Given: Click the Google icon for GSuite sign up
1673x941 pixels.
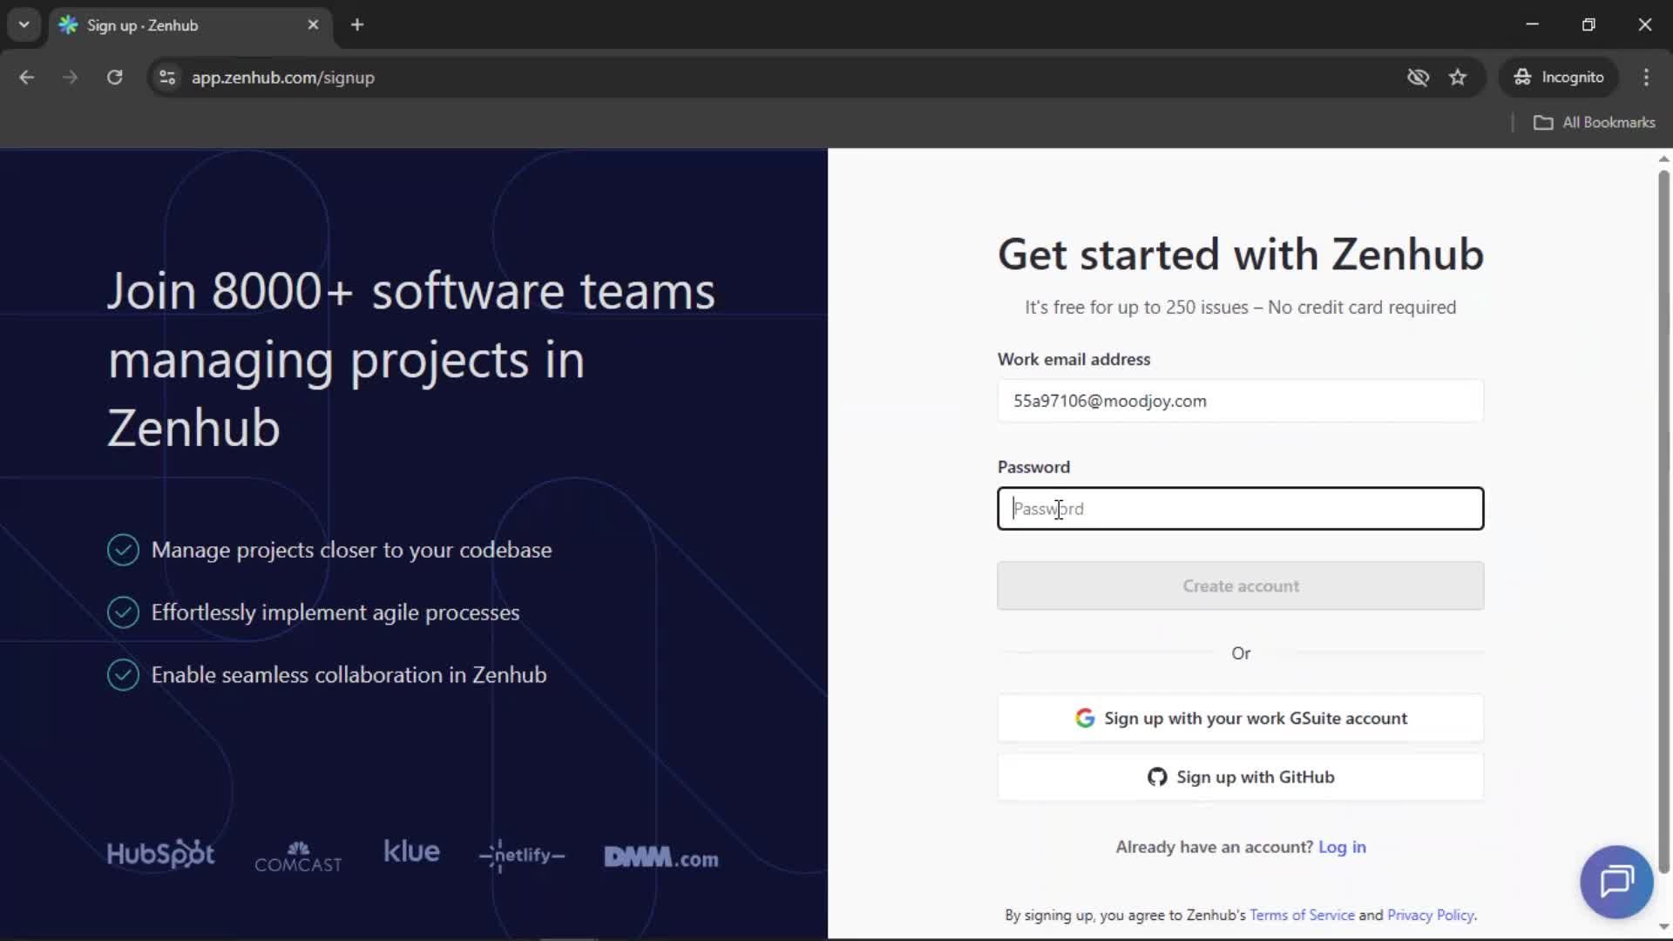Looking at the screenshot, I should pos(1085,718).
